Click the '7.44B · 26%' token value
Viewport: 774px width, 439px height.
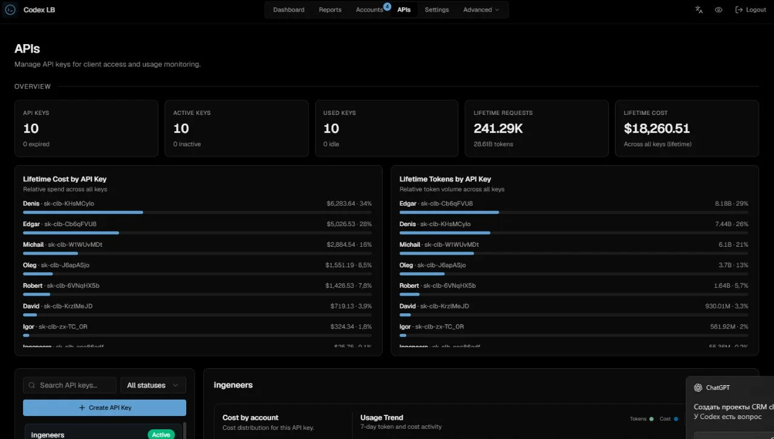coord(732,224)
